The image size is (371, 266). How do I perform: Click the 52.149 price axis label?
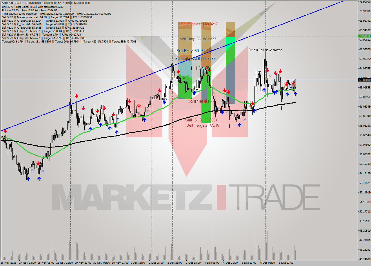pos(365,192)
